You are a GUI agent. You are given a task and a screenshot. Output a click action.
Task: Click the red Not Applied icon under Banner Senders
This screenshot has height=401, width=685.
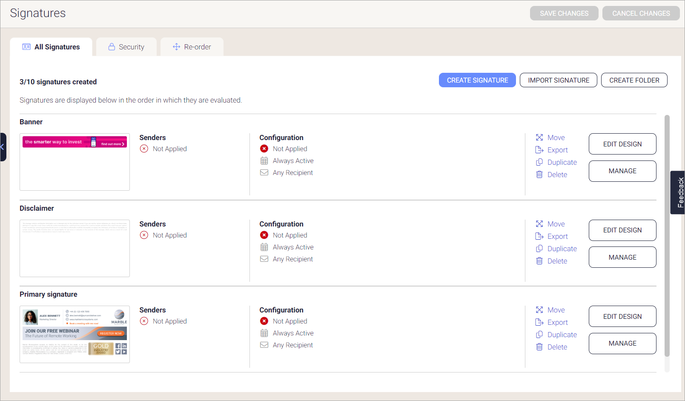click(143, 149)
